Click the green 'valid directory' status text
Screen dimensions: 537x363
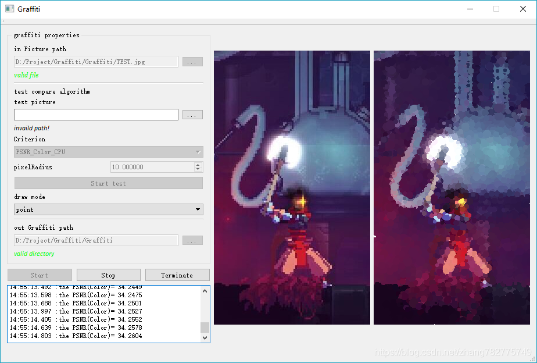[x=34, y=254]
